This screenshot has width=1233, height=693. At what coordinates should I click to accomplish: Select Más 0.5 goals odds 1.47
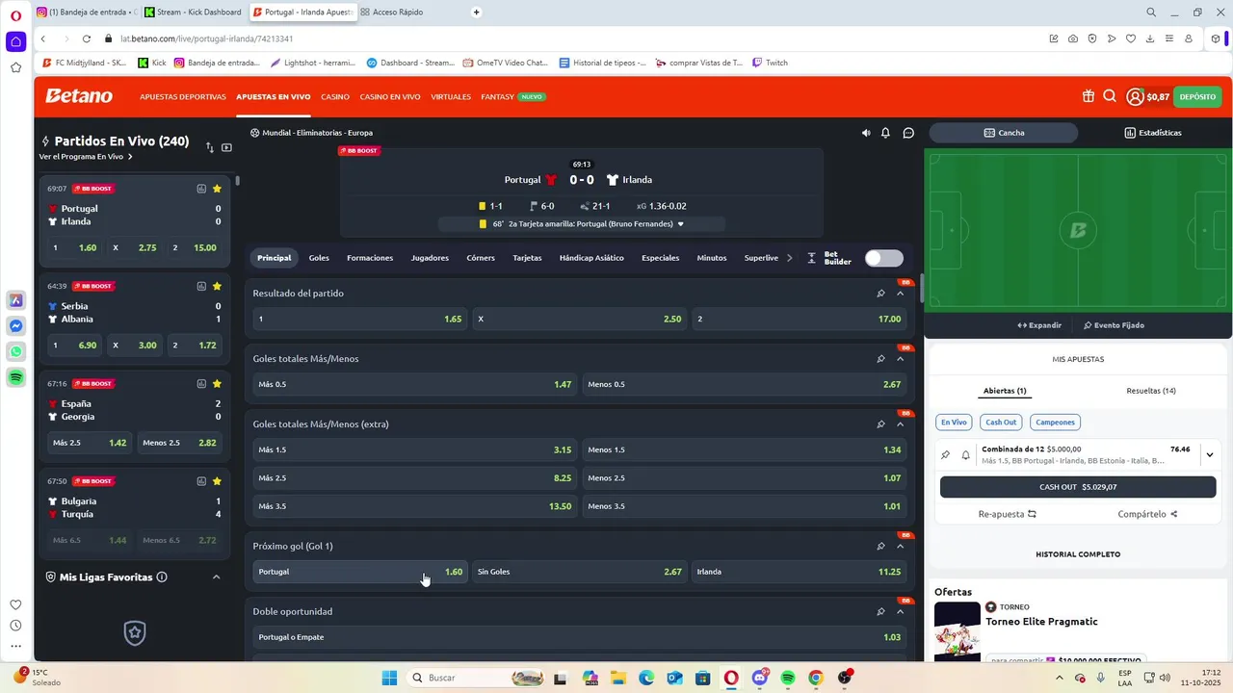(x=415, y=384)
